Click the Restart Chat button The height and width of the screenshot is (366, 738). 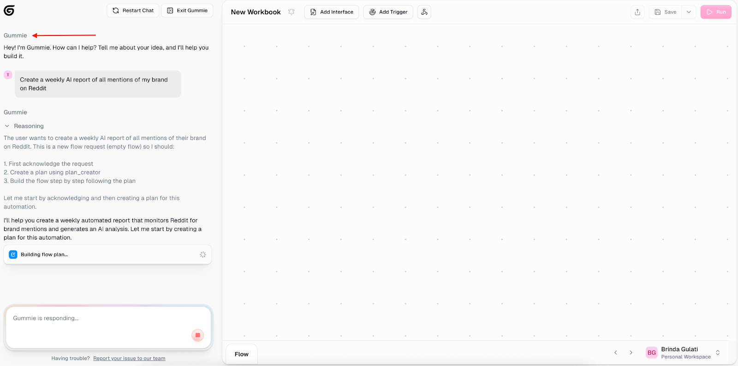click(x=133, y=11)
